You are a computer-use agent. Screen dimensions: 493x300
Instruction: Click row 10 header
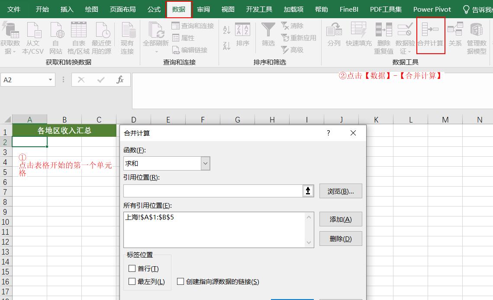6,222
